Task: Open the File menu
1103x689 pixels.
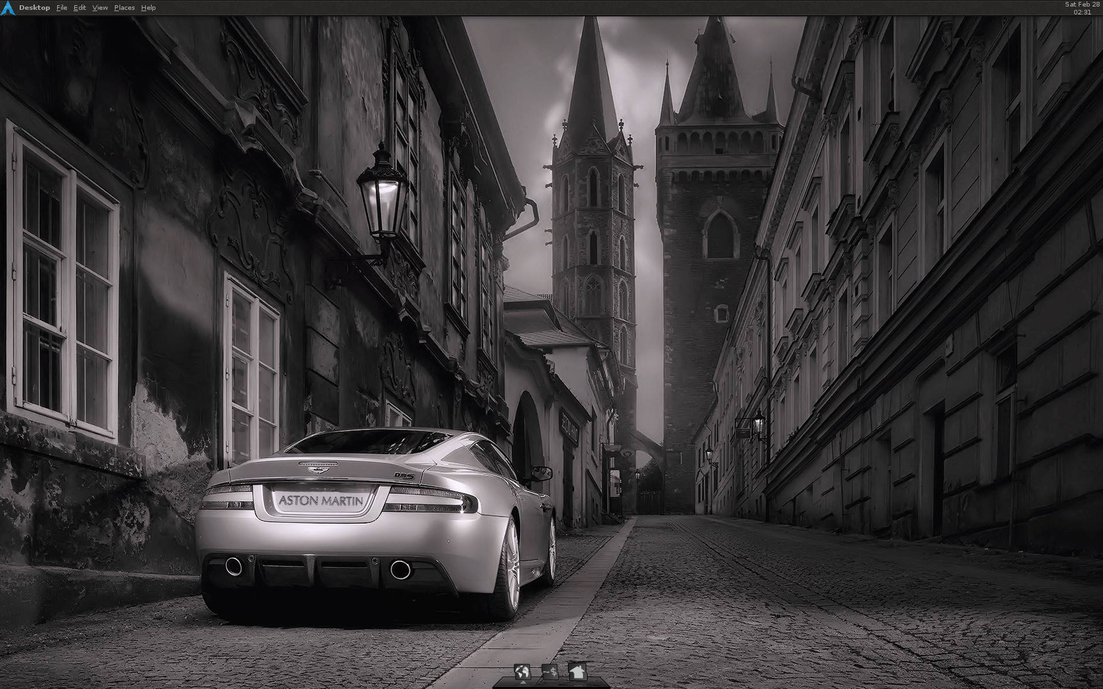Action: click(62, 8)
